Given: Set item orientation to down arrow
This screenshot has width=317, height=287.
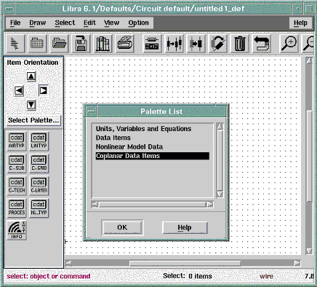Looking at the screenshot, I should tap(31, 105).
